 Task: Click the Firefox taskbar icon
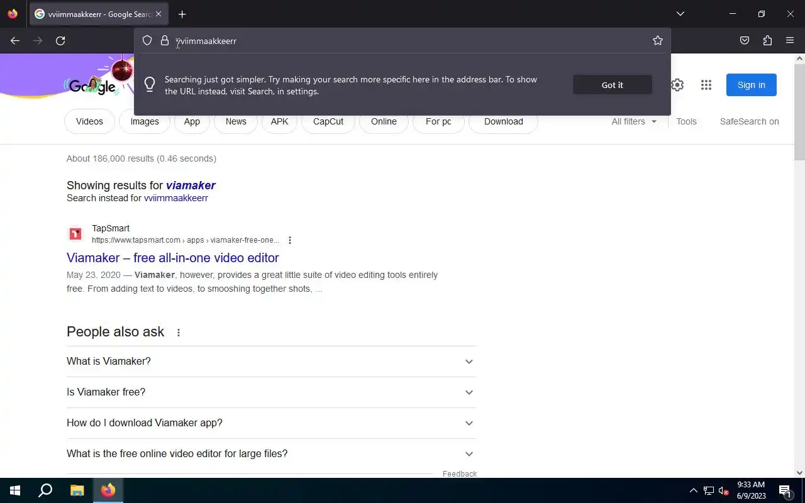point(108,490)
